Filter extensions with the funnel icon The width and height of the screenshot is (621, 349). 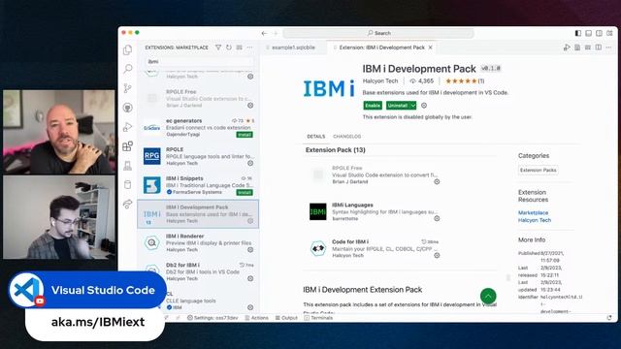point(218,48)
